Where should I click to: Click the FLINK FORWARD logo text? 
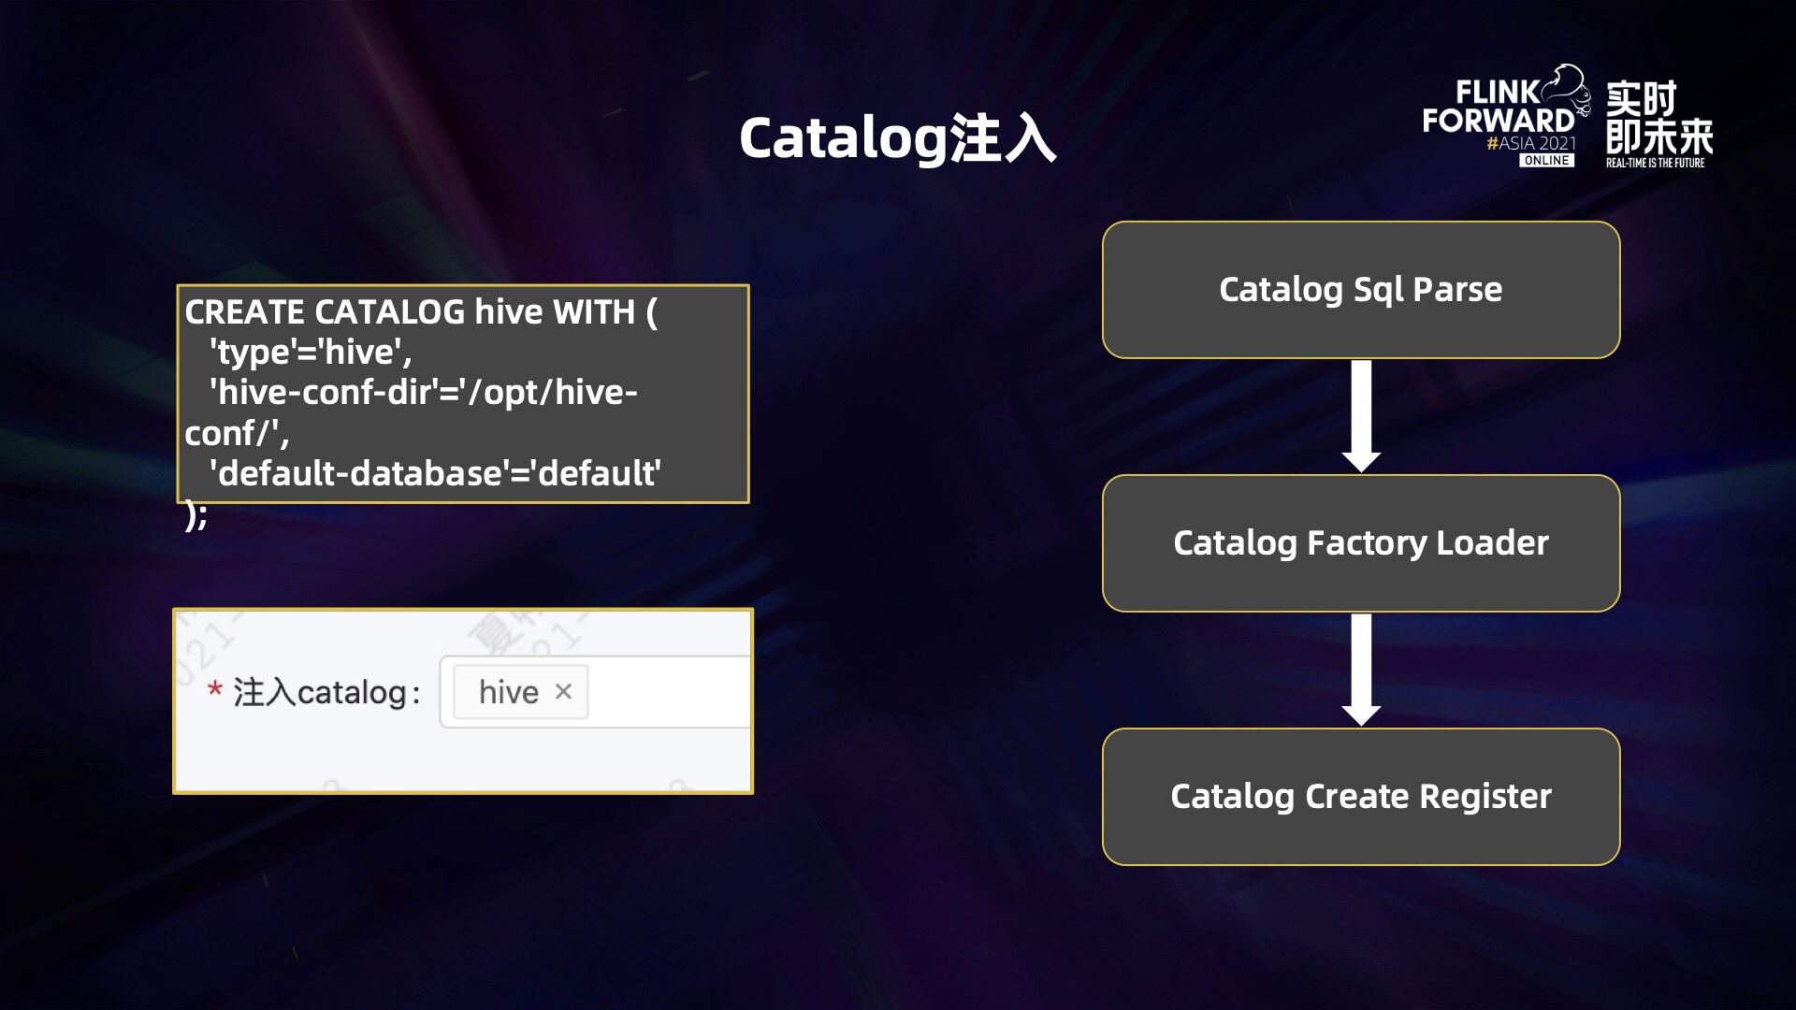coord(1498,108)
